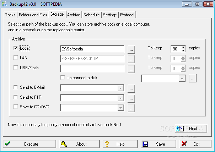The height and width of the screenshot is (152, 215).
Task: Click the Save button label
Action: 160,144
